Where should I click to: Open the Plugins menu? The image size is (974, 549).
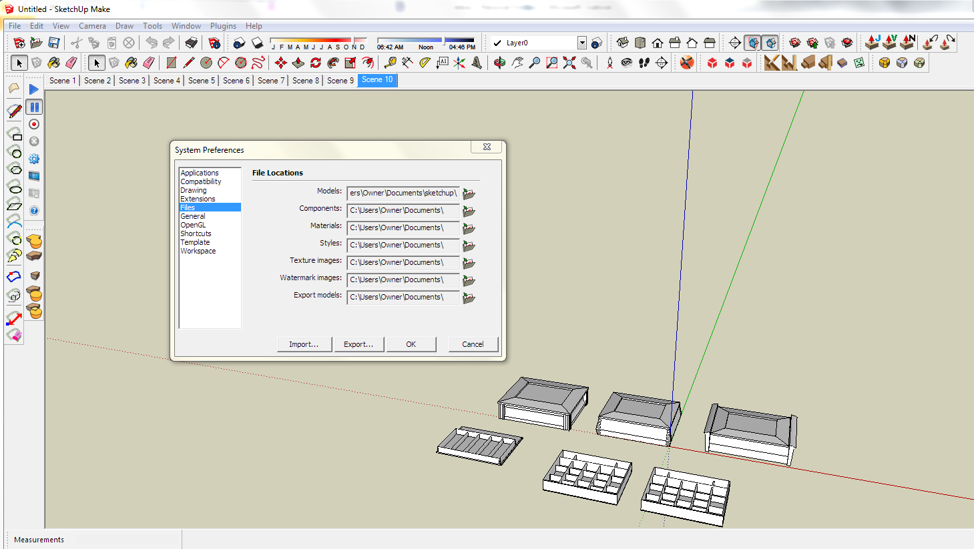[223, 26]
